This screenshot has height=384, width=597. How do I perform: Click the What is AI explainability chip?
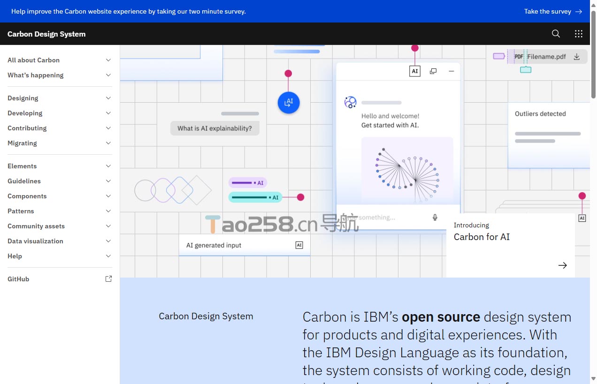click(x=214, y=128)
